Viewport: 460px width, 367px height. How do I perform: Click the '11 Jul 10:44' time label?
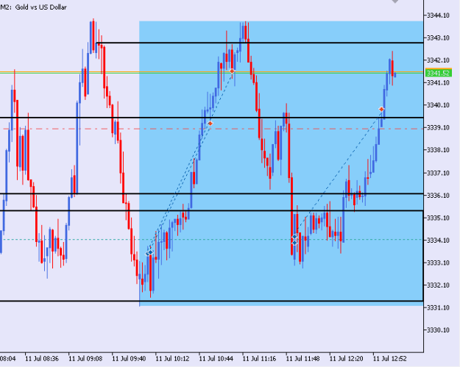click(216, 359)
